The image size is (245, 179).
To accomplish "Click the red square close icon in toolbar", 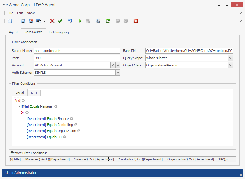I will pos(136,21).
